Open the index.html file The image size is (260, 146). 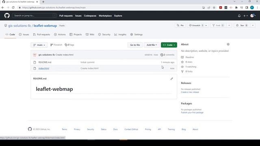(44, 69)
